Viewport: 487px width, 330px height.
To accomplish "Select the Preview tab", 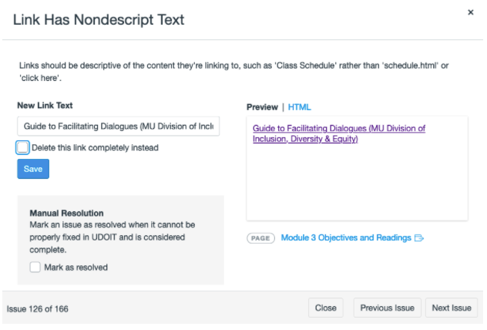I will click(262, 107).
